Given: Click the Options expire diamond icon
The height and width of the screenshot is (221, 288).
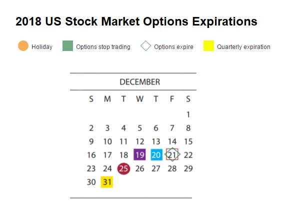Looking at the screenshot, I should 145,45.
